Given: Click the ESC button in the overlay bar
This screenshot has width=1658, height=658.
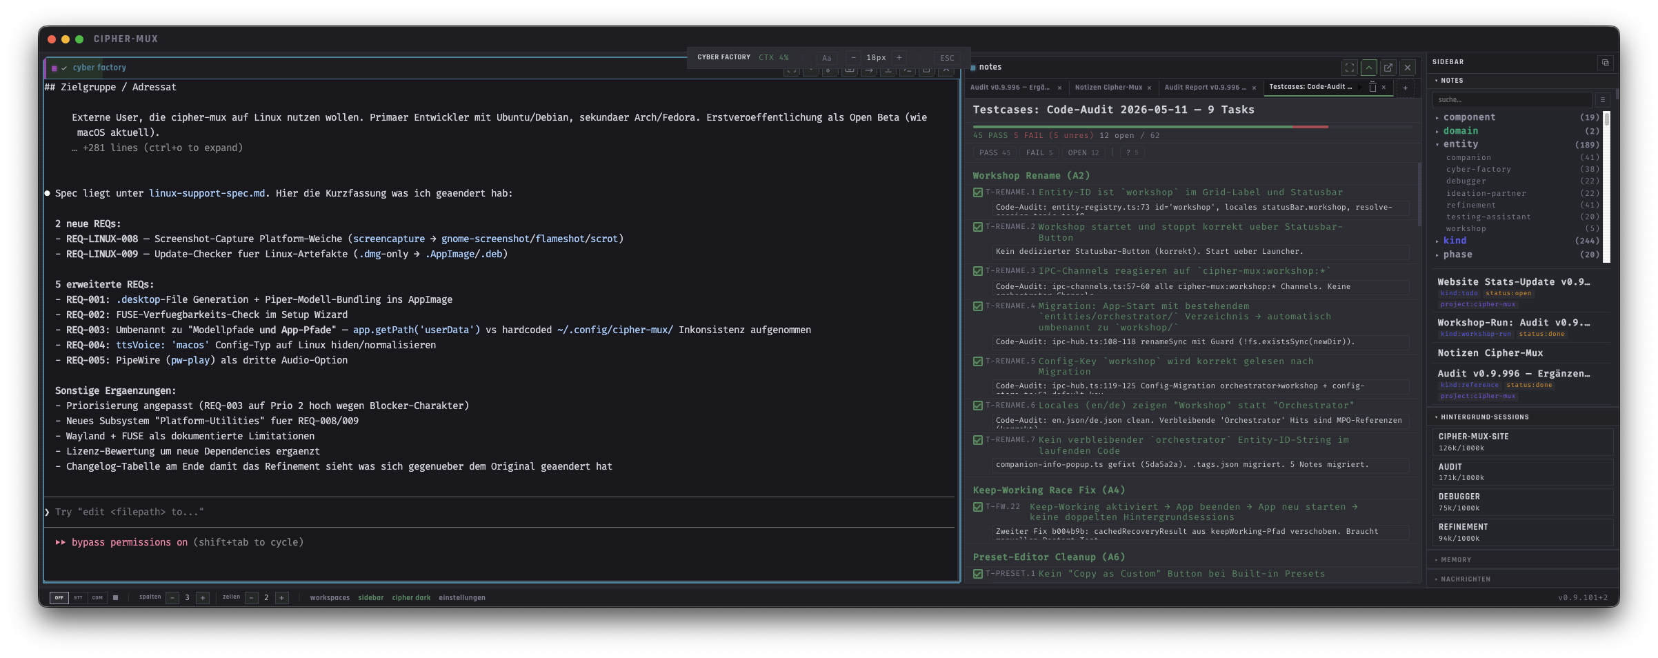Looking at the screenshot, I should pos(947,58).
